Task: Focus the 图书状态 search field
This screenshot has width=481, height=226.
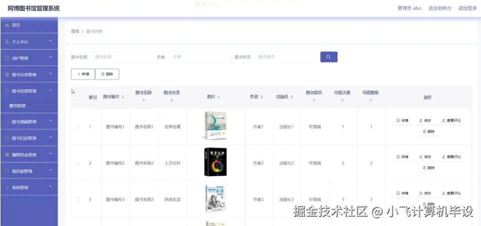Action: [285, 57]
